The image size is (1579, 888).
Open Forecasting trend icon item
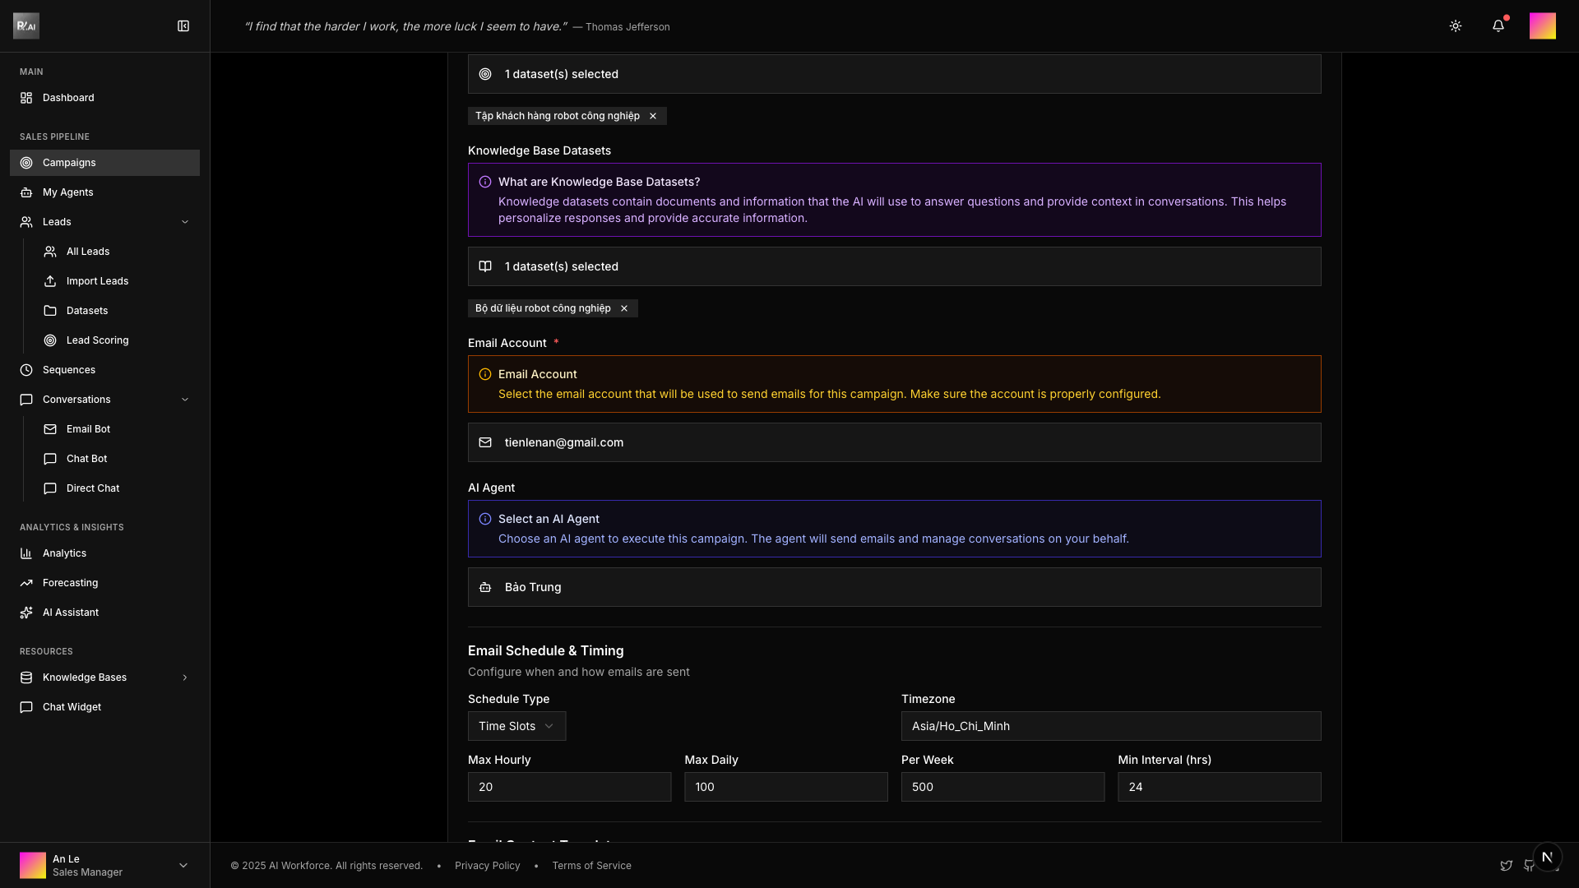pyautogui.click(x=70, y=583)
